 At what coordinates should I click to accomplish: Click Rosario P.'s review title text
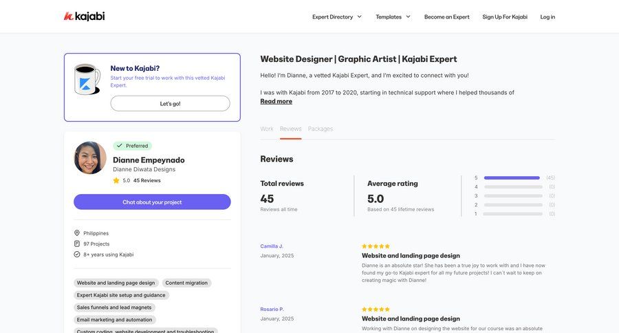(x=411, y=319)
